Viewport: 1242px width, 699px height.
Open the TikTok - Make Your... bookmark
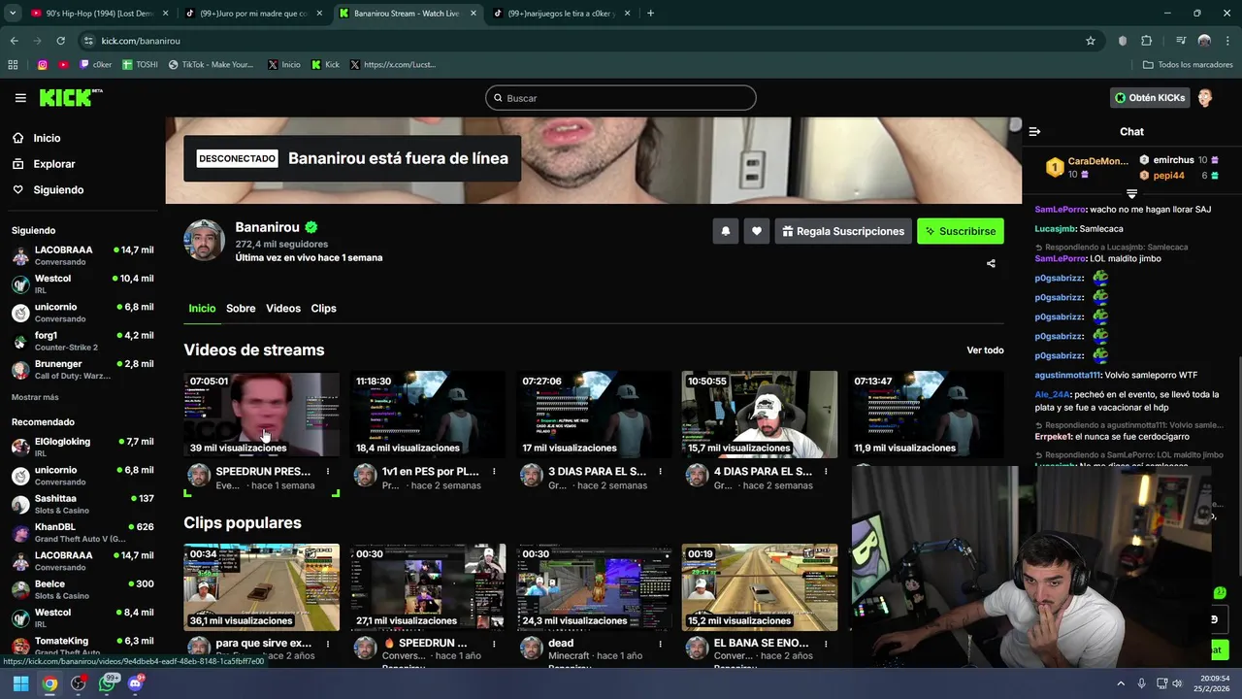pyautogui.click(x=211, y=65)
